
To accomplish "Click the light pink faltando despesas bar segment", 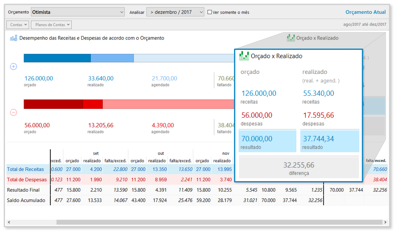I will 169,104.
